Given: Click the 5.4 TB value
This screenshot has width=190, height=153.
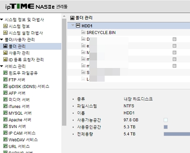Looking at the screenshot, I should click(x=130, y=134).
